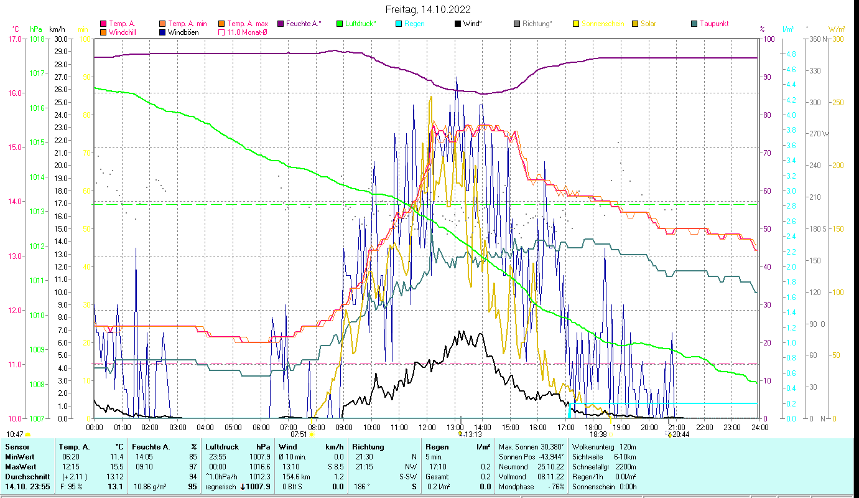Click the MinWert row label
859x498 pixels.
coord(20,457)
